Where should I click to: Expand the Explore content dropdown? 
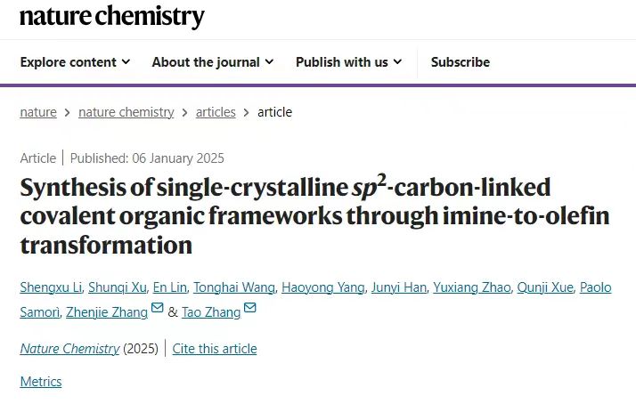pyautogui.click(x=76, y=62)
